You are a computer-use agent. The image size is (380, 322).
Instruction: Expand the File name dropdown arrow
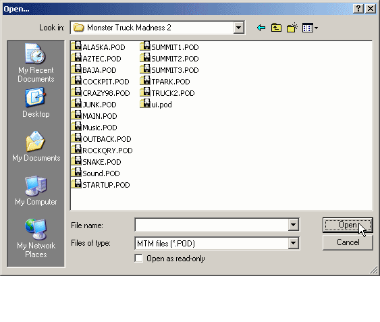[293, 225]
